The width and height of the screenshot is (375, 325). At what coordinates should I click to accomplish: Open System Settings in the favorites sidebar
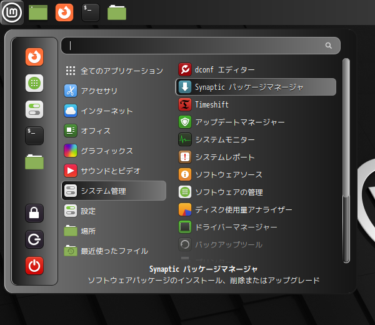pyautogui.click(x=34, y=109)
